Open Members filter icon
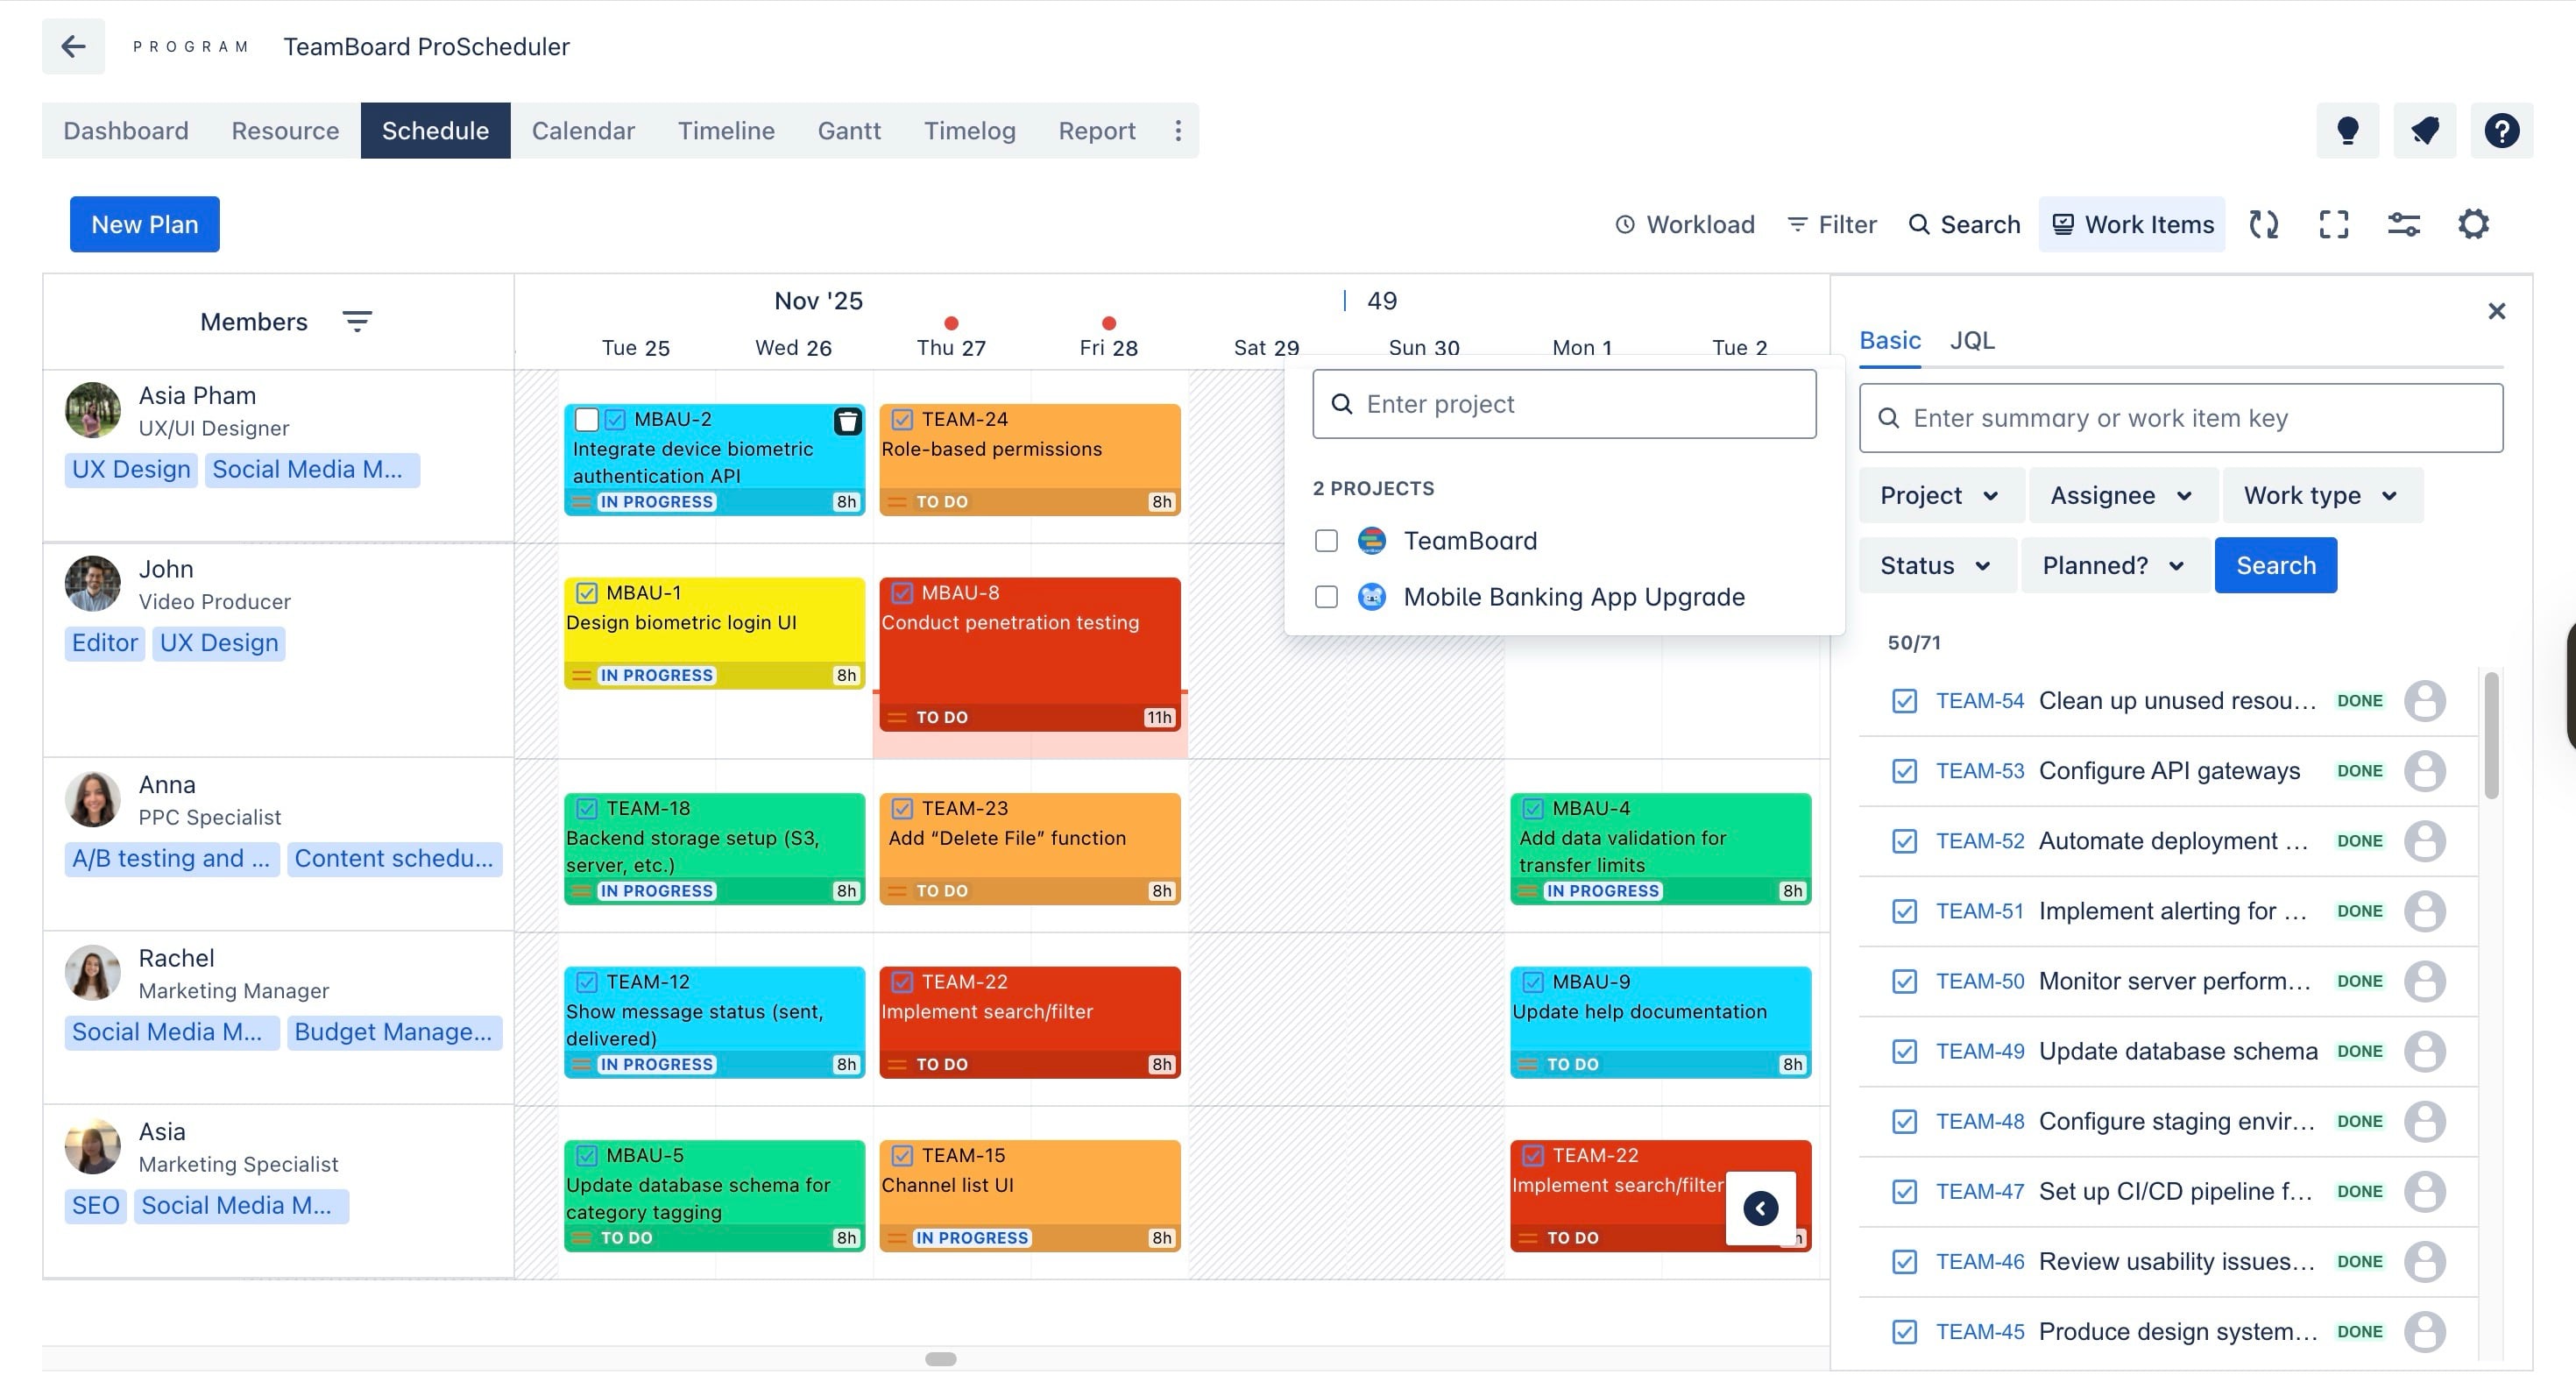 pos(357,321)
